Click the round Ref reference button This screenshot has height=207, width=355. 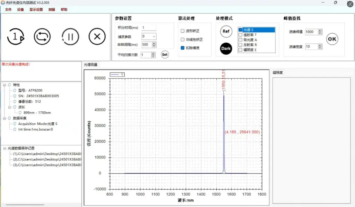(x=226, y=32)
